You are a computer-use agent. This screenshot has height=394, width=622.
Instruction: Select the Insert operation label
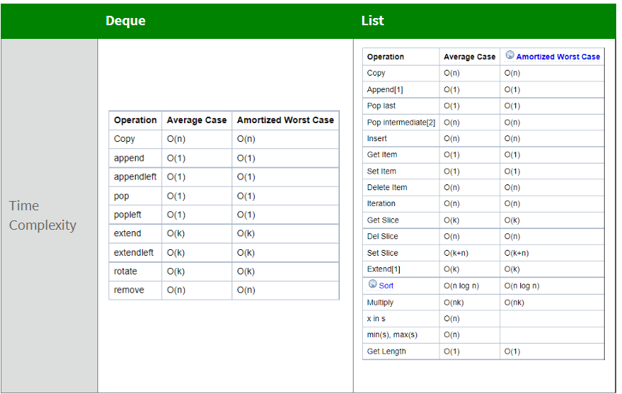[377, 138]
